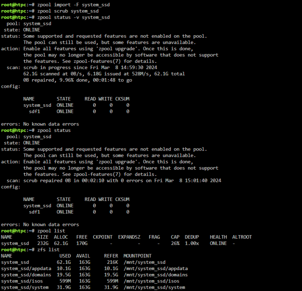Click the 'zpool-features(7)' reference in first output
Viewport: 302px width, 291px height.
(97, 61)
